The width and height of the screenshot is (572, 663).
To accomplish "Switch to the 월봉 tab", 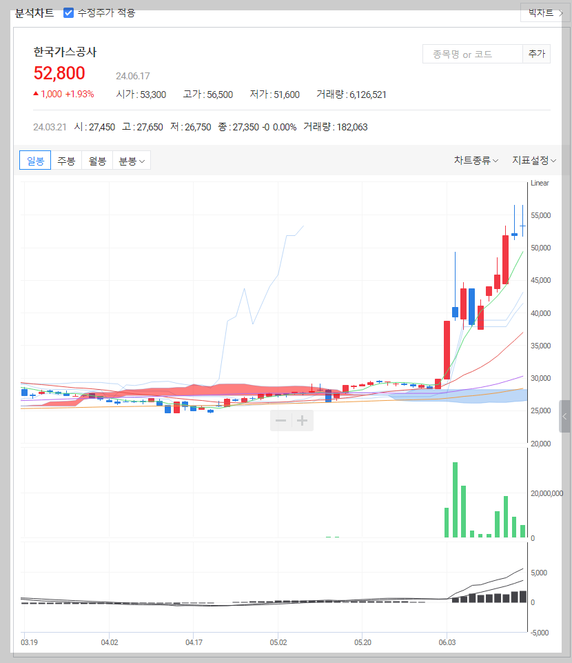I will point(97,161).
